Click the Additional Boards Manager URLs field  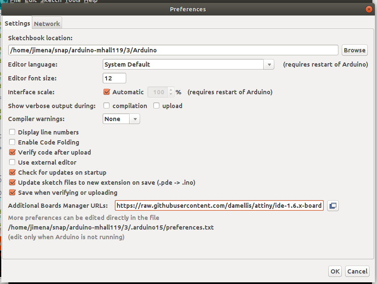(219, 206)
